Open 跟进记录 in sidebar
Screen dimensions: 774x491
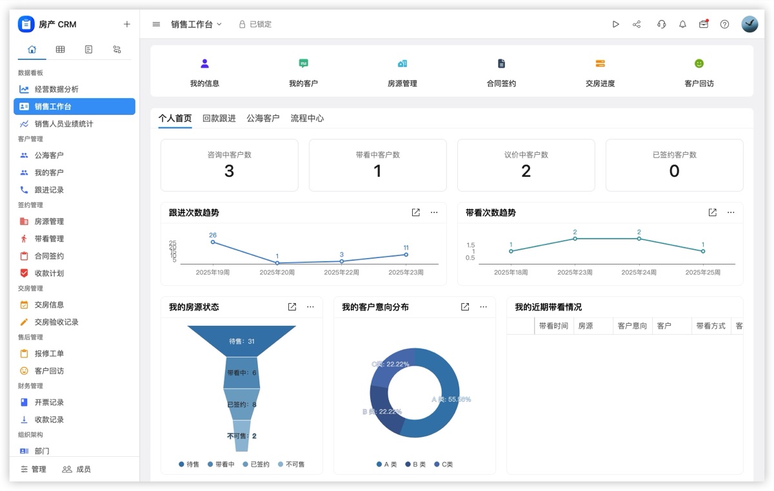point(74,190)
